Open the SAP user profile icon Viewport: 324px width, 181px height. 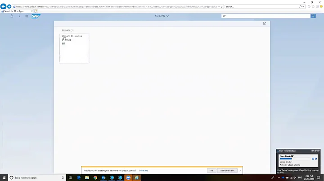tap(12, 16)
